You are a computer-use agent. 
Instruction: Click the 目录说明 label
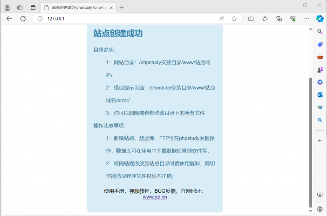pyautogui.click(x=104, y=50)
